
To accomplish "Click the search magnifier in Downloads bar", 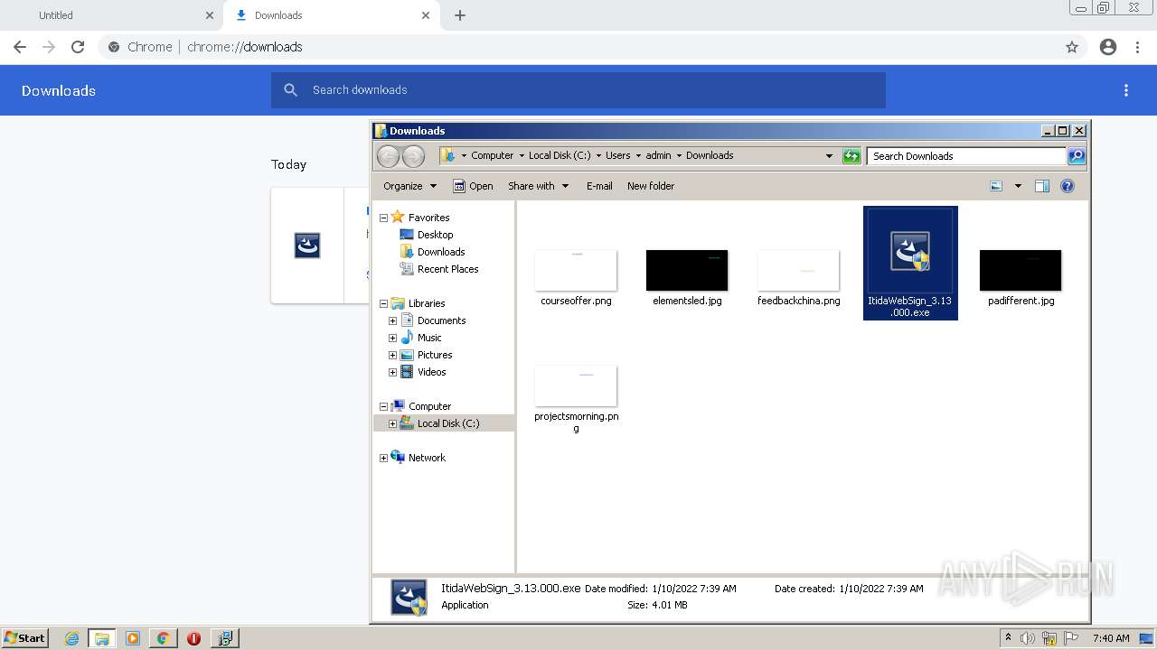I will [290, 90].
